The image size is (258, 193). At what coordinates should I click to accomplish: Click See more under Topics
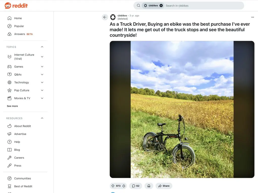click(12, 106)
